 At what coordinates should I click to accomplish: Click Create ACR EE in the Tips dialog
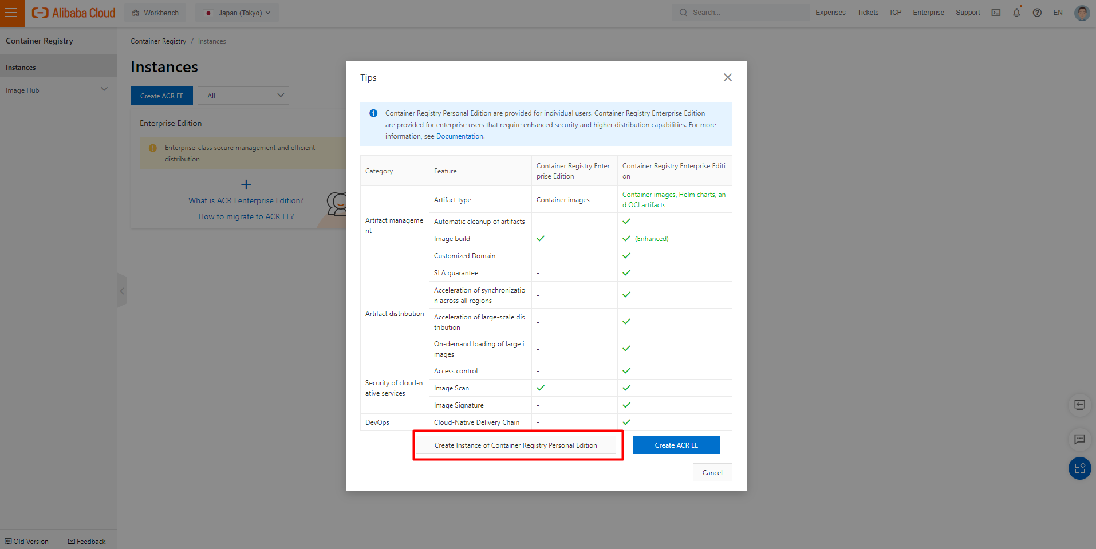(x=676, y=445)
